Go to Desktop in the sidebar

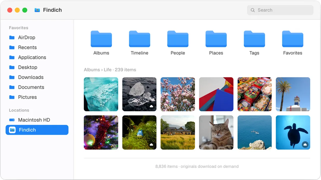(x=37, y=67)
